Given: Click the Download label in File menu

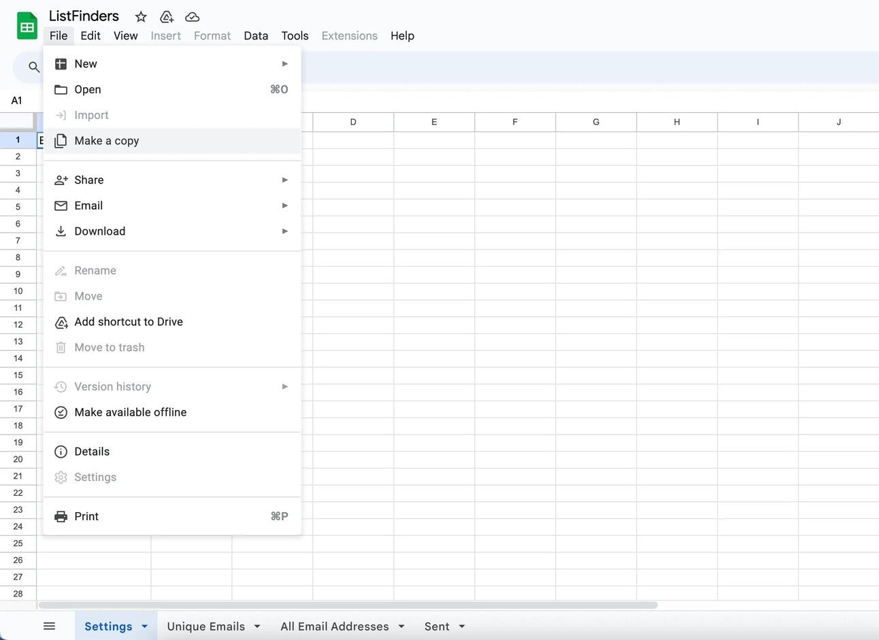Looking at the screenshot, I should click(x=100, y=231).
